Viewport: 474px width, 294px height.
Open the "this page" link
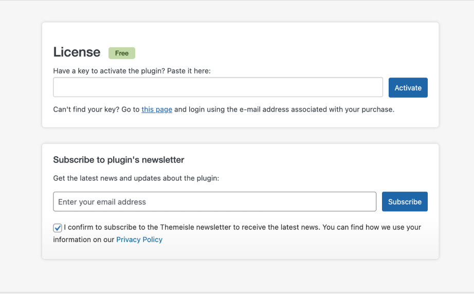coord(157,109)
